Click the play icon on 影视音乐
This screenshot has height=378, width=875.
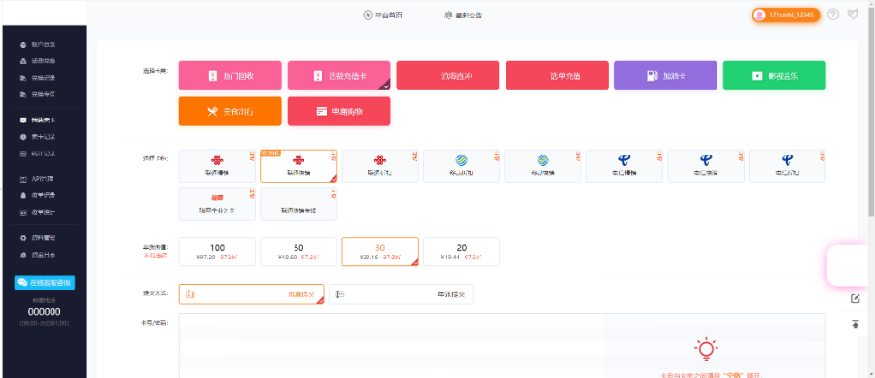[757, 75]
